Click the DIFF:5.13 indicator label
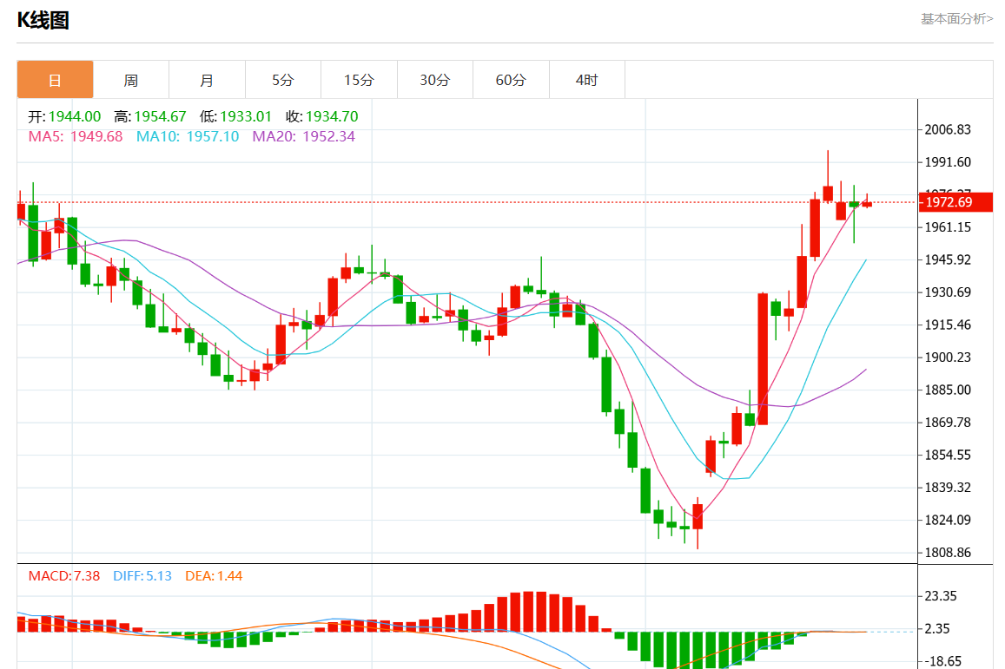 (142, 575)
